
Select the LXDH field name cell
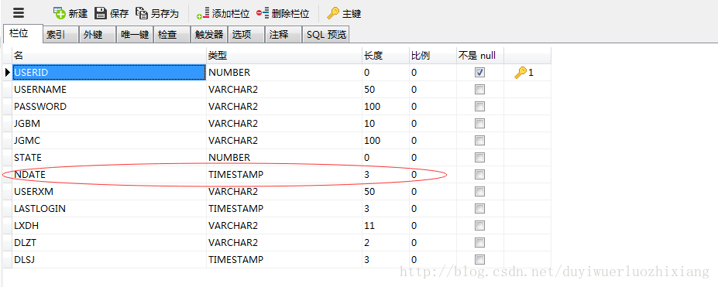click(x=109, y=226)
